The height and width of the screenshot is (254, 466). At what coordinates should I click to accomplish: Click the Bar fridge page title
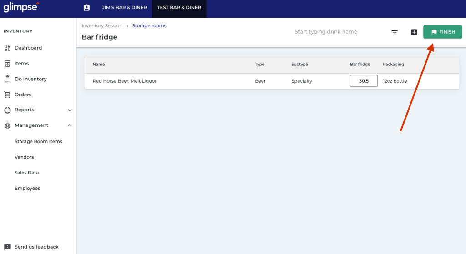[x=100, y=37]
